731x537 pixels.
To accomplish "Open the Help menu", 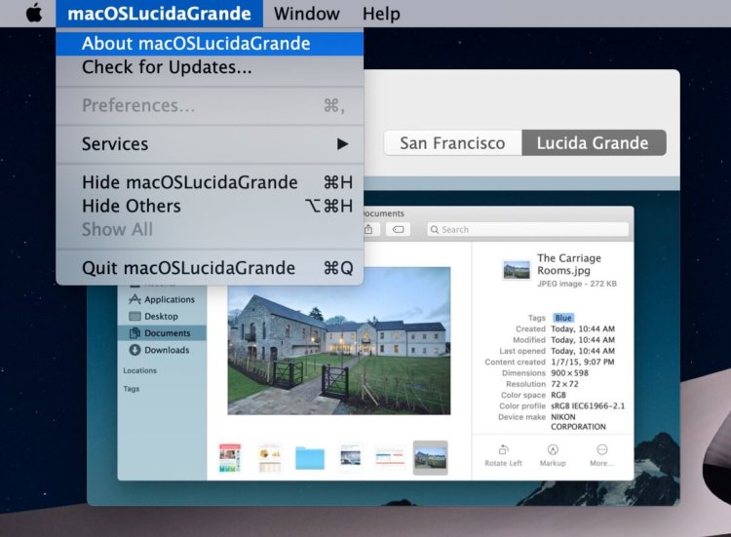I will (381, 14).
